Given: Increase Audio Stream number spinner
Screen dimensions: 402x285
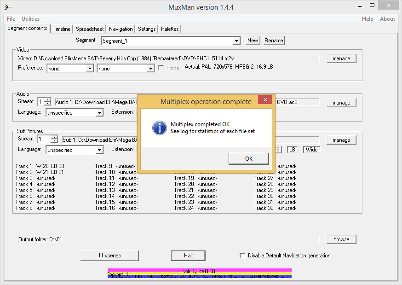Looking at the screenshot, I should click(47, 100).
